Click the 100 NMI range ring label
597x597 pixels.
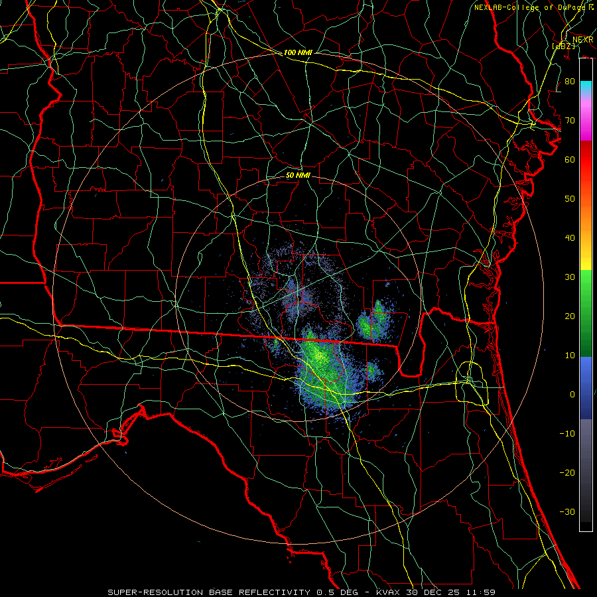tap(298, 52)
